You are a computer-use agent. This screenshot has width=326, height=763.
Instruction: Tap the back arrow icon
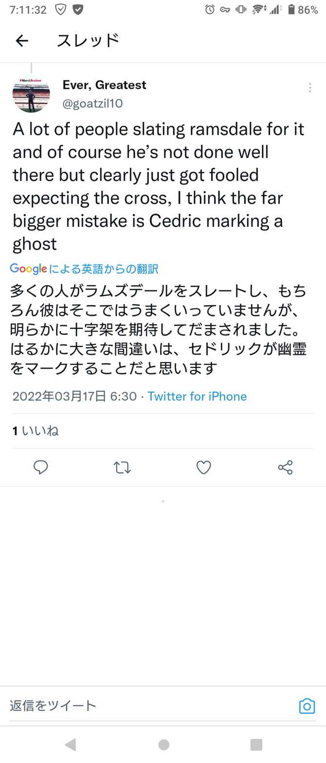[x=22, y=41]
